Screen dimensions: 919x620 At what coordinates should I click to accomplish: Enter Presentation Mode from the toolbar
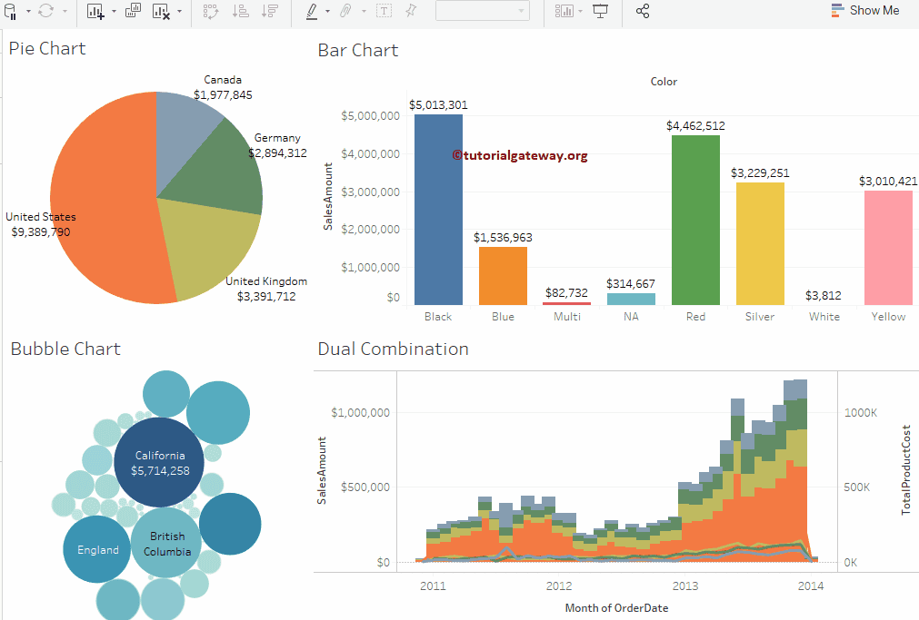tap(600, 11)
